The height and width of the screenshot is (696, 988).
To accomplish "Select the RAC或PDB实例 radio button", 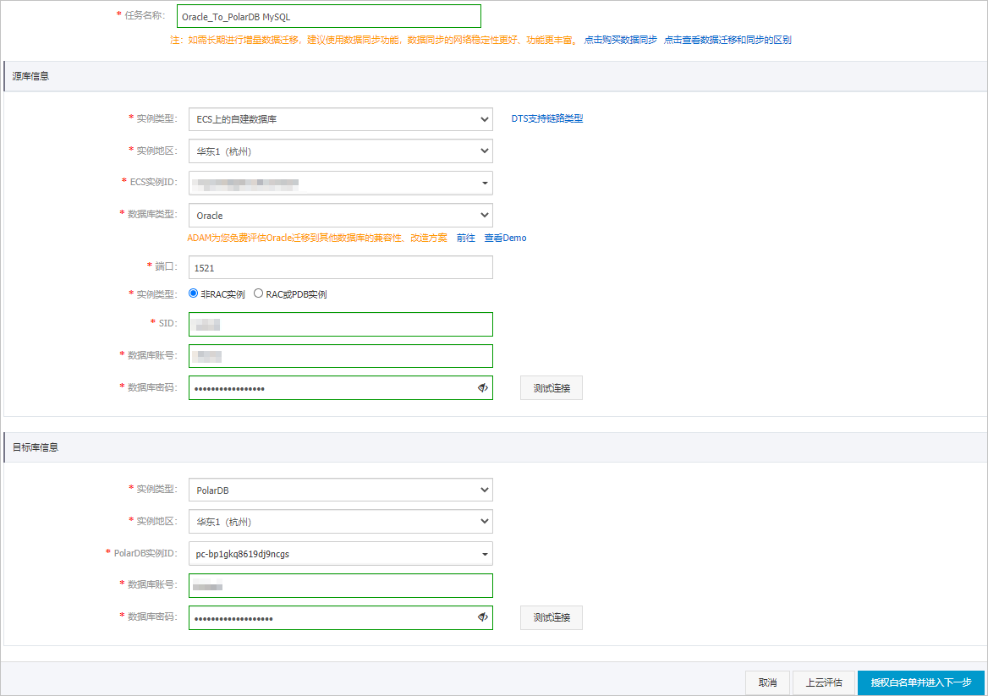I will pos(258,293).
